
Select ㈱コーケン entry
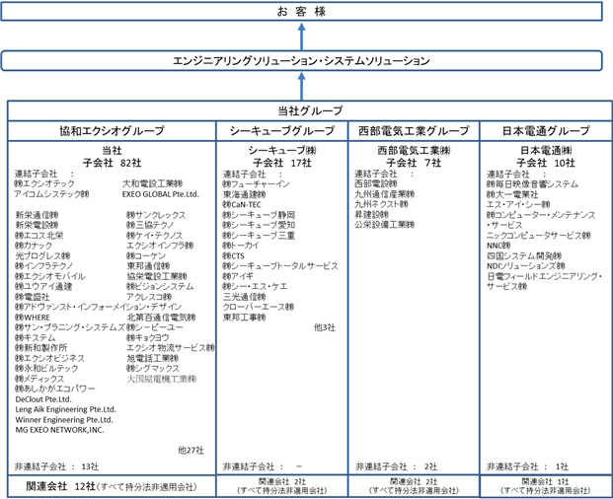(x=146, y=255)
